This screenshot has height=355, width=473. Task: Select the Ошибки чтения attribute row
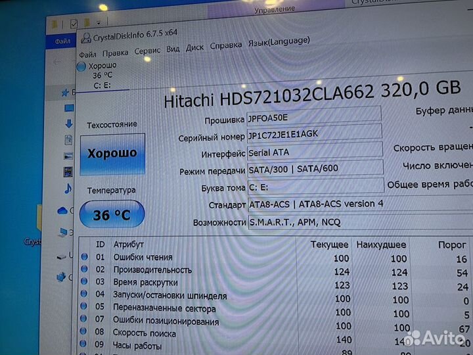[x=275, y=258]
